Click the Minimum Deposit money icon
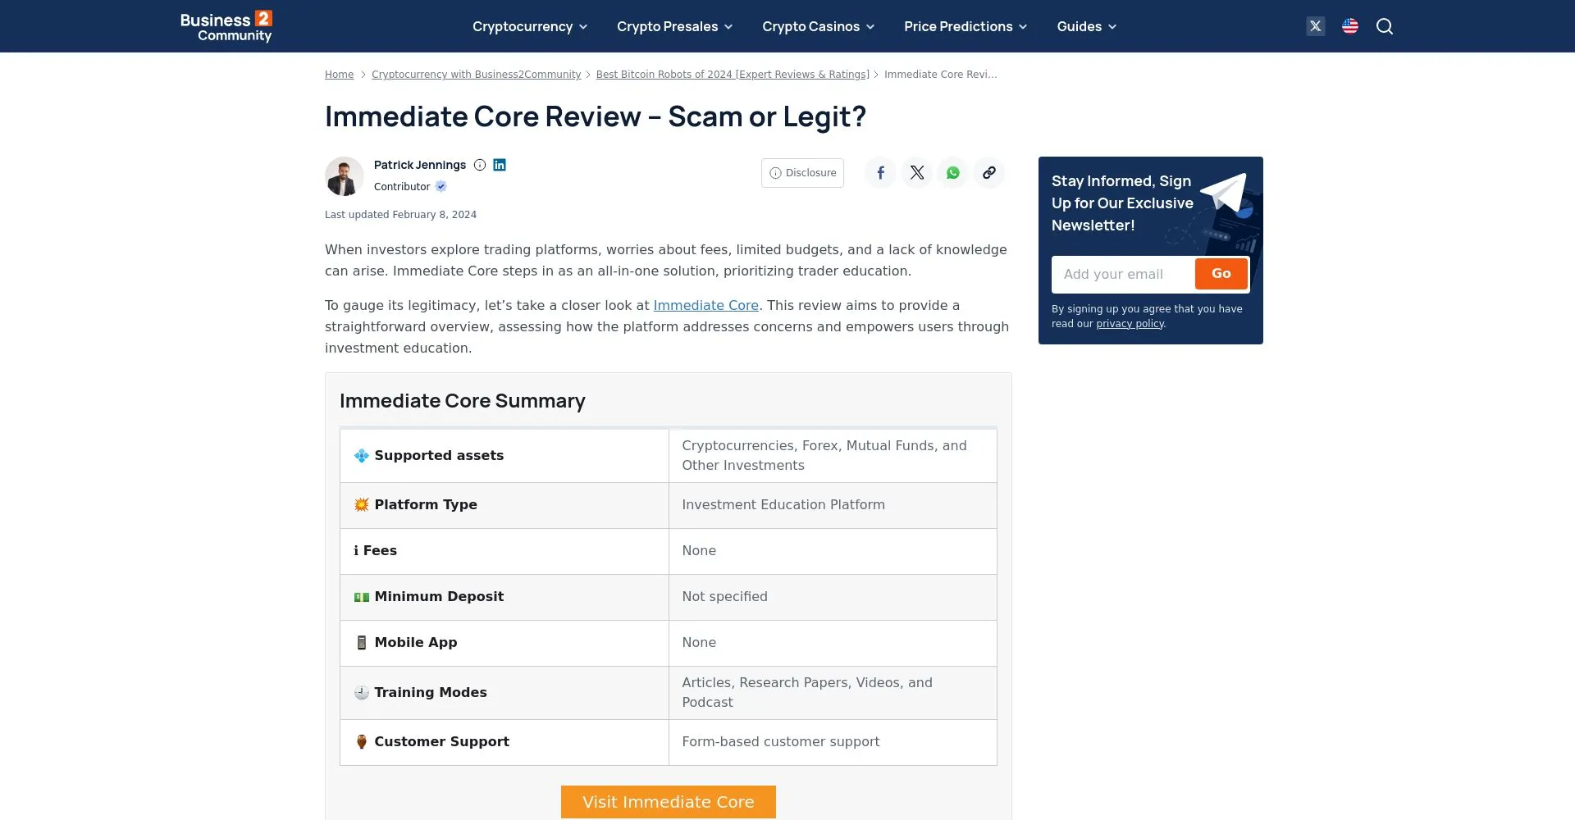Image resolution: width=1575 pixels, height=820 pixels. tap(361, 597)
